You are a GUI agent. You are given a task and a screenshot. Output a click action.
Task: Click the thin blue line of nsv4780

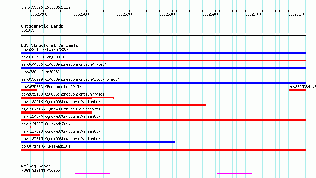coord(163,75)
